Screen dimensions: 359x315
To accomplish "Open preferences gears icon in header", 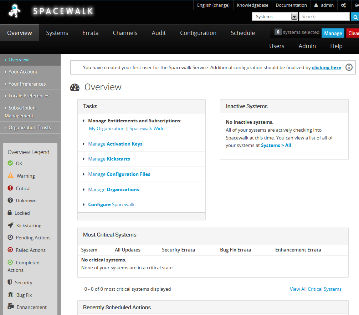I will [343, 5].
